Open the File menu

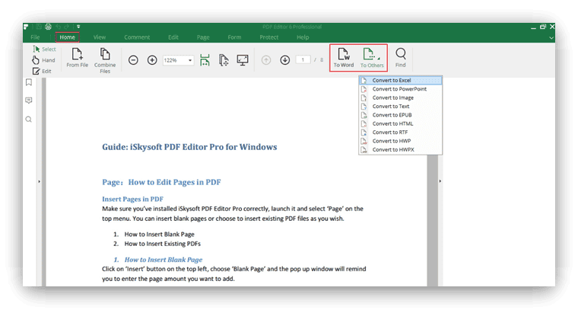tap(35, 37)
